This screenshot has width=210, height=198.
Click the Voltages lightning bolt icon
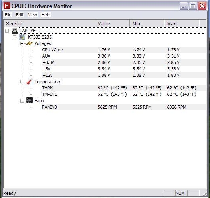[x=30, y=43]
